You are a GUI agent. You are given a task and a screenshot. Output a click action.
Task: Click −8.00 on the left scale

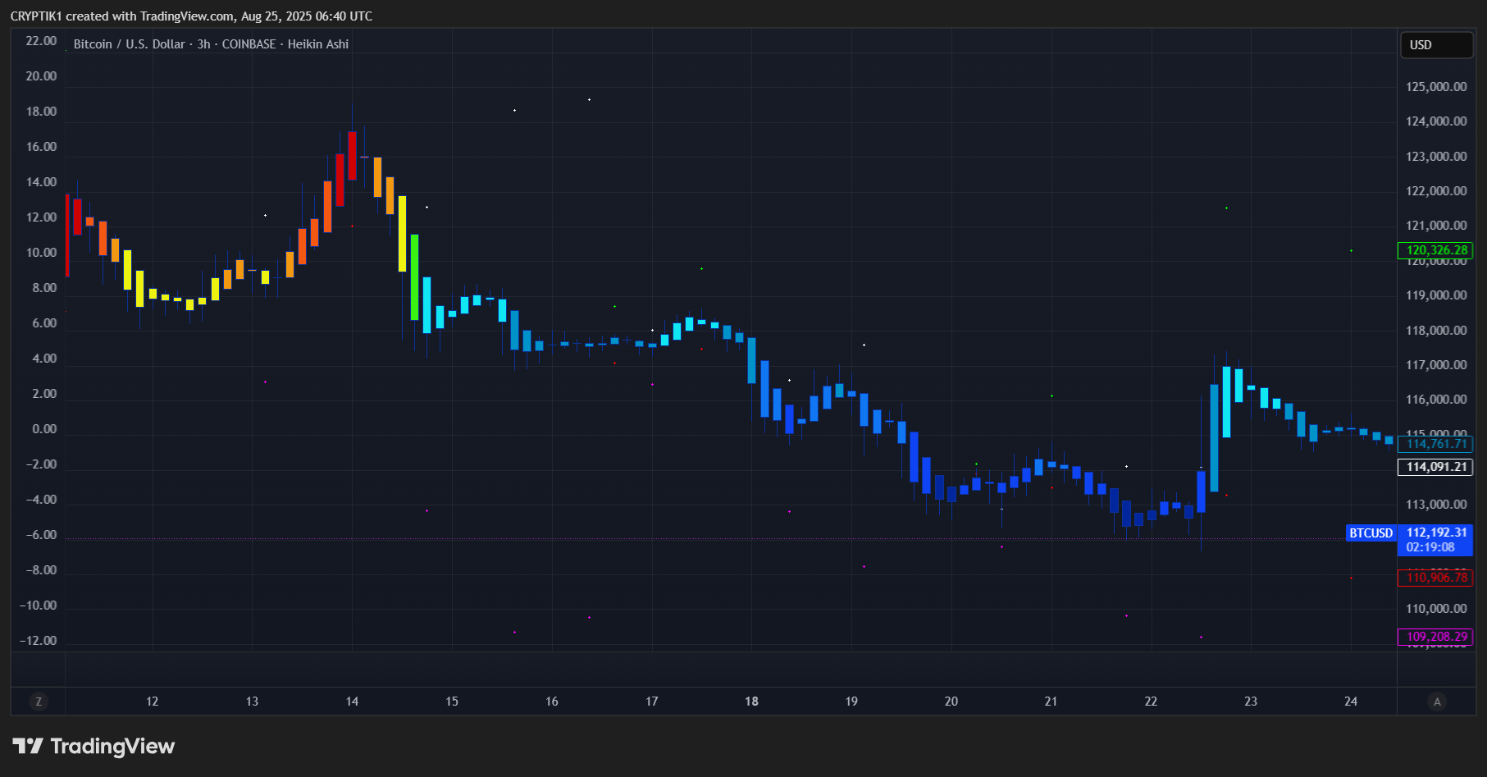click(42, 570)
